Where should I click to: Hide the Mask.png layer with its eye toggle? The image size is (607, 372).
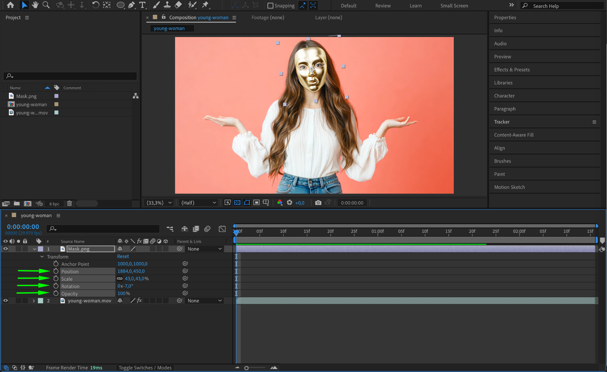click(5, 249)
